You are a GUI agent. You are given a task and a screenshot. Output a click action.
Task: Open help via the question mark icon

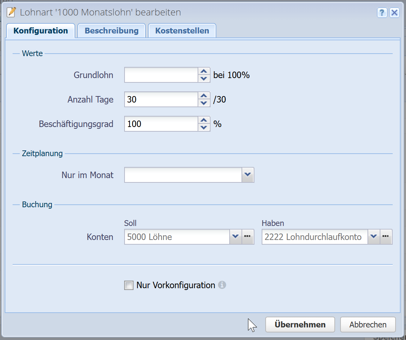coord(382,13)
